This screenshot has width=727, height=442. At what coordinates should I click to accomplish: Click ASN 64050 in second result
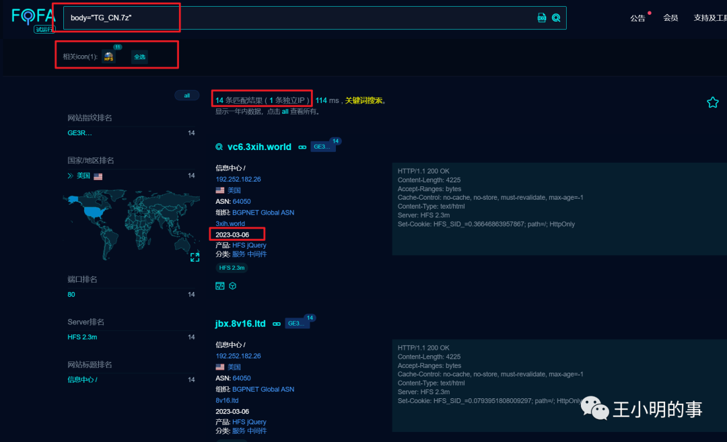tap(241, 379)
